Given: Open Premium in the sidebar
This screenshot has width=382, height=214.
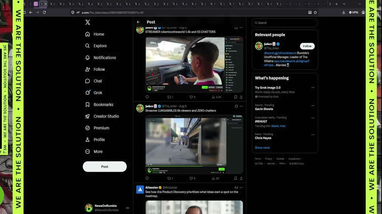Looking at the screenshot, I should [97, 128].
